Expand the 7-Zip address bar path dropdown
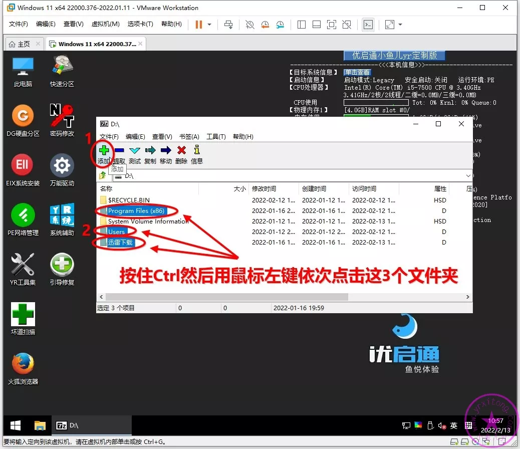This screenshot has height=449, width=520. pyautogui.click(x=468, y=176)
